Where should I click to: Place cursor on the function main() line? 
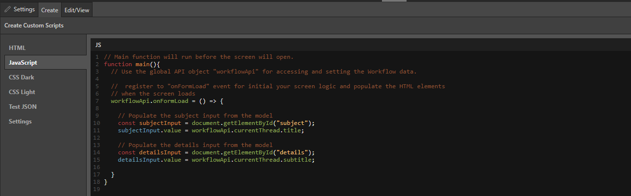pos(132,64)
